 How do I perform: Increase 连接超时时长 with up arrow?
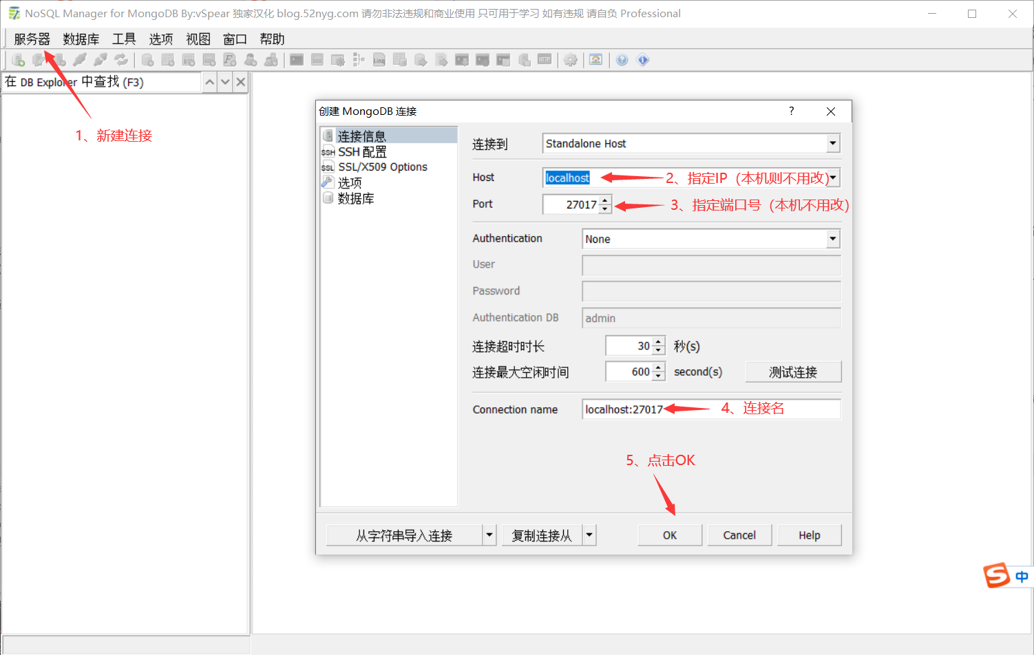tap(659, 341)
